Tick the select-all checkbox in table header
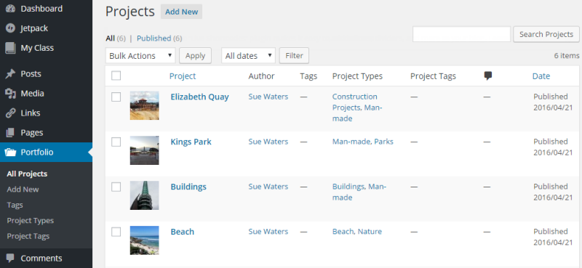The image size is (582, 268). coord(116,76)
